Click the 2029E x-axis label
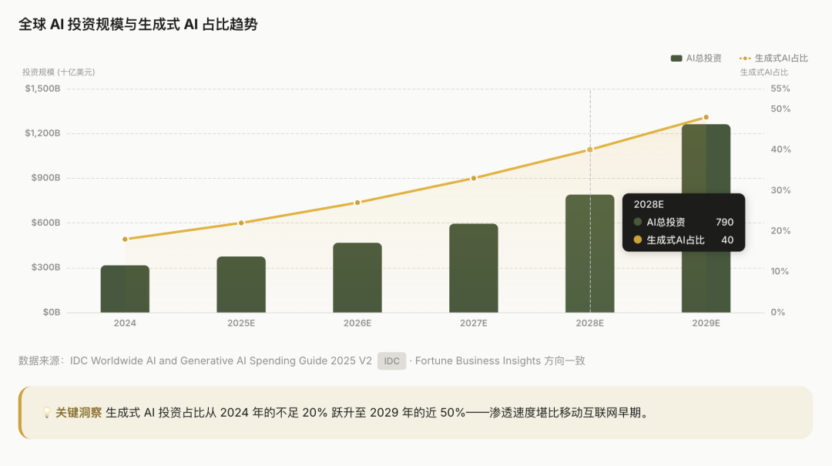This screenshot has height=466, width=832. click(x=706, y=324)
